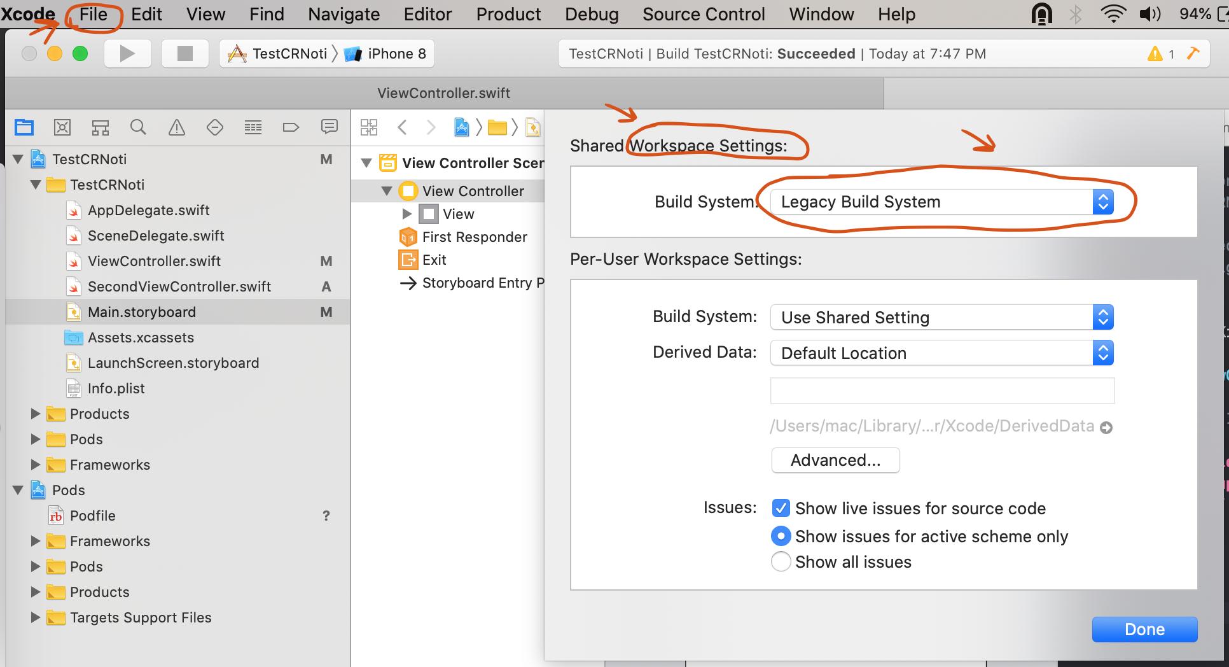Select Show all issues option
Image resolution: width=1229 pixels, height=667 pixels.
click(x=781, y=561)
